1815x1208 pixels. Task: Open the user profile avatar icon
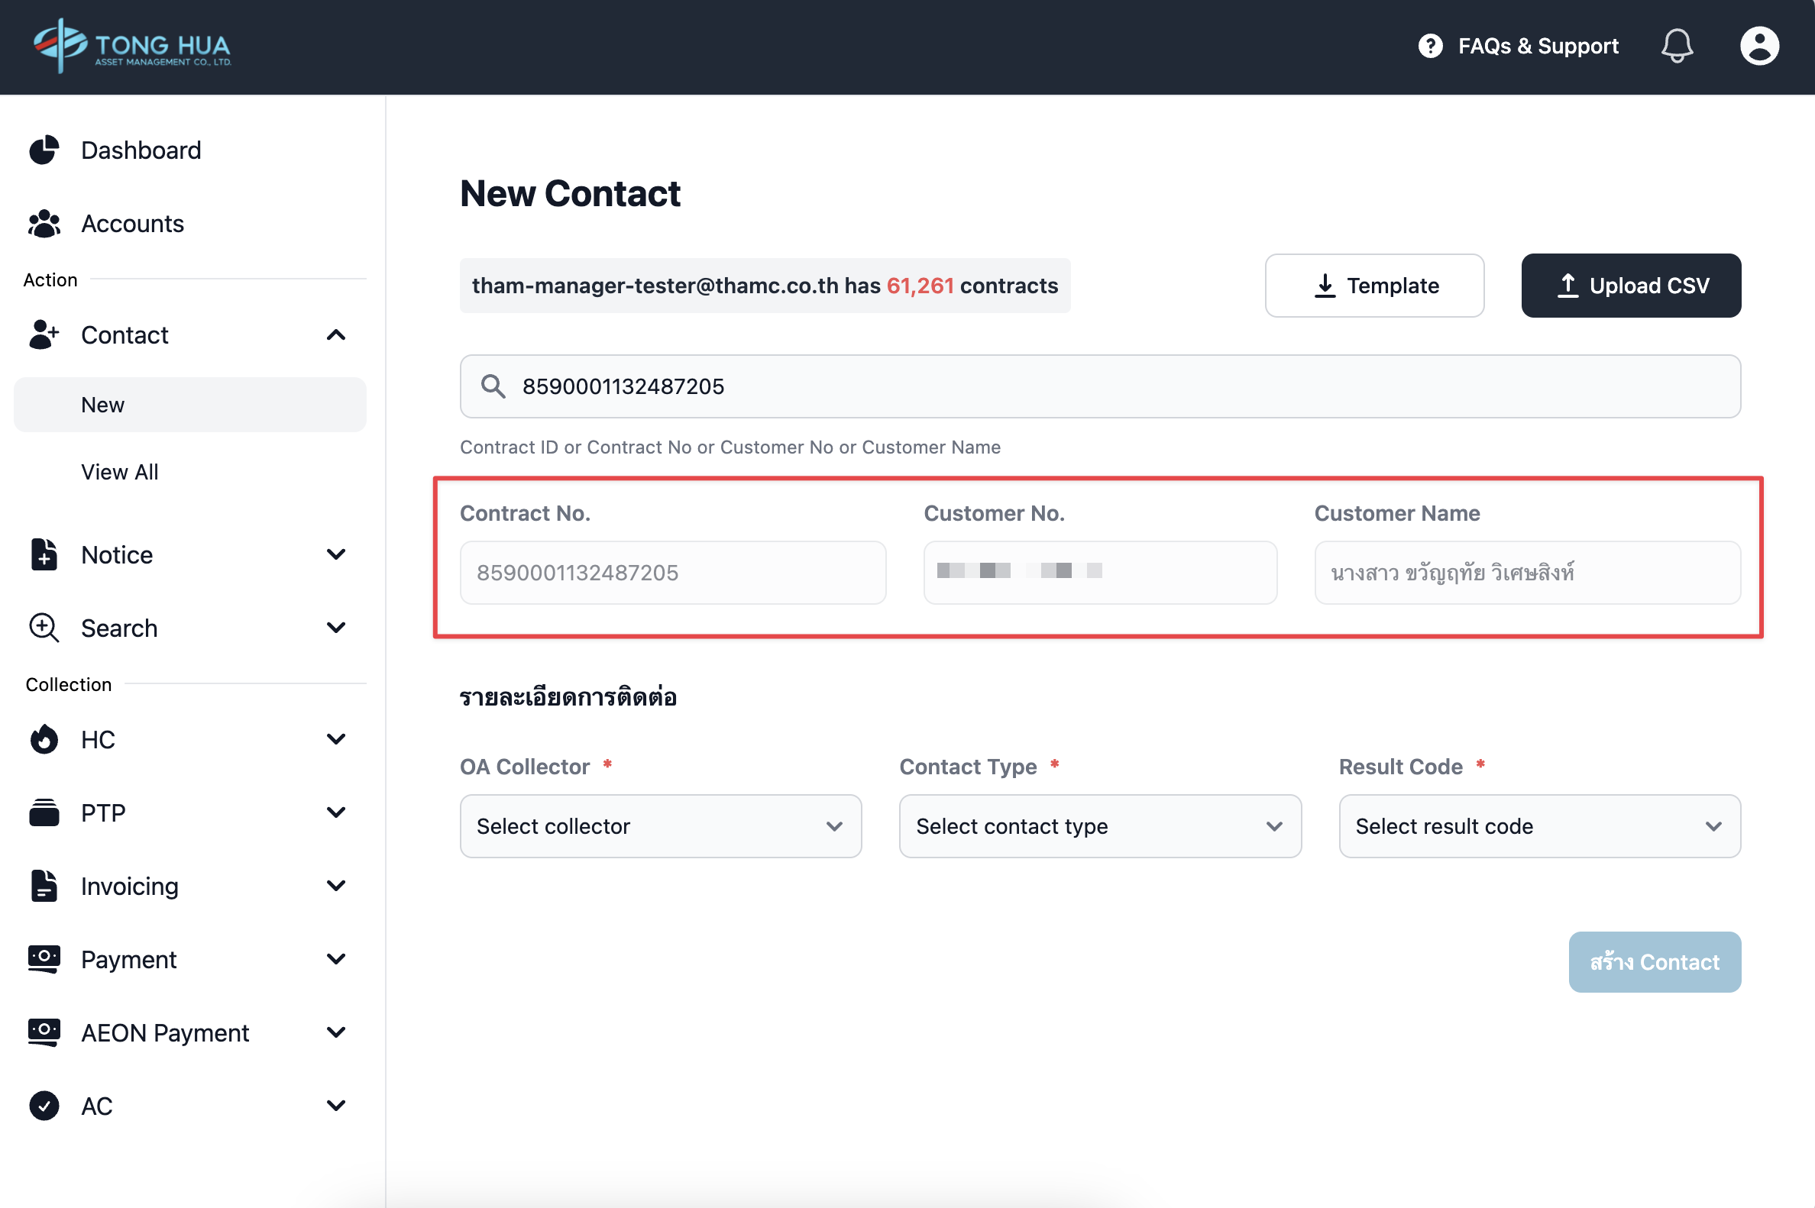(1758, 47)
